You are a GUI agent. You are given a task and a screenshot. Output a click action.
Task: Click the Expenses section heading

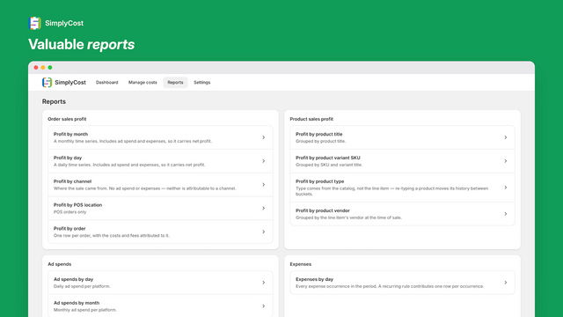[301, 264]
